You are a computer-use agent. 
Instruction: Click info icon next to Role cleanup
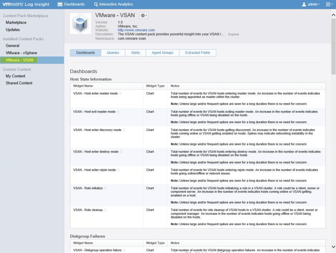pyautogui.click(x=105, y=210)
